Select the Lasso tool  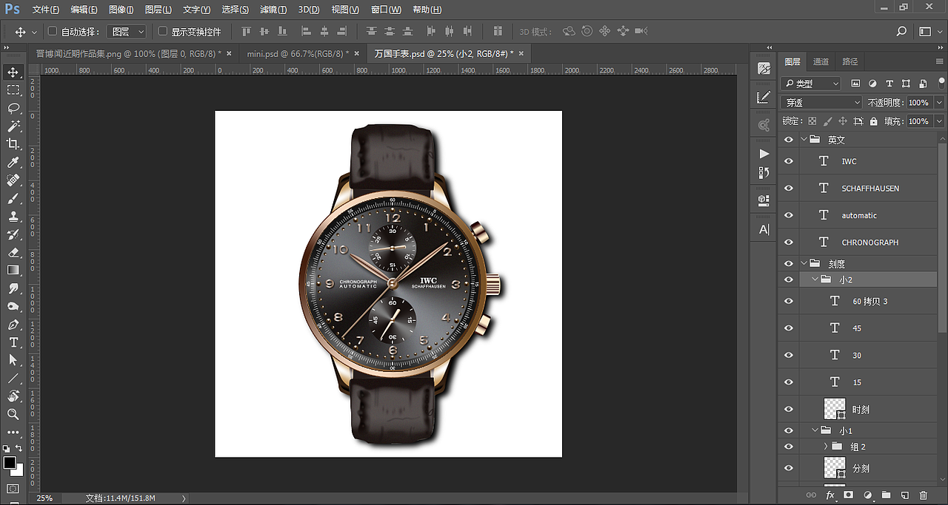(x=13, y=108)
